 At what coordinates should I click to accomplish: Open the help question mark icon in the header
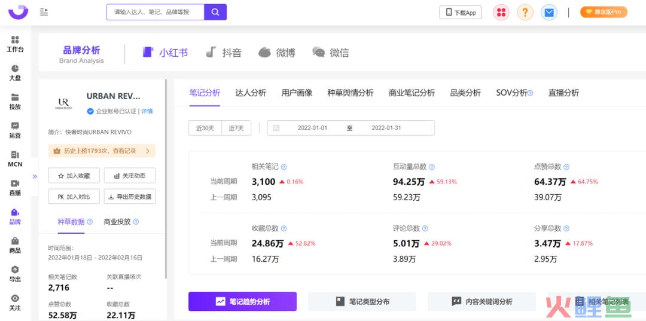(x=525, y=13)
